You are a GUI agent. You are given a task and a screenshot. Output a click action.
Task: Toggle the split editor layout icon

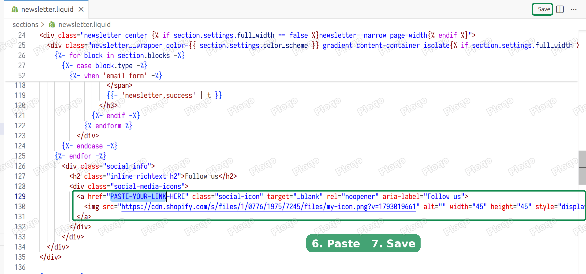[x=560, y=9]
